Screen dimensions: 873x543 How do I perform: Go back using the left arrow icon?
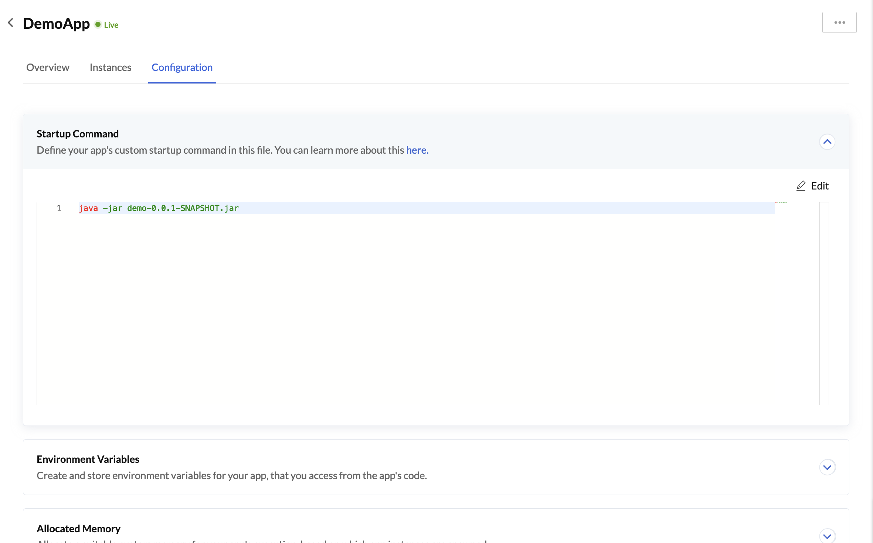11,23
